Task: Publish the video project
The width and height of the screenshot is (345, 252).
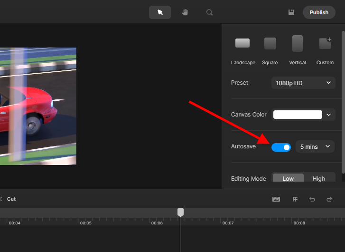Action: click(319, 12)
